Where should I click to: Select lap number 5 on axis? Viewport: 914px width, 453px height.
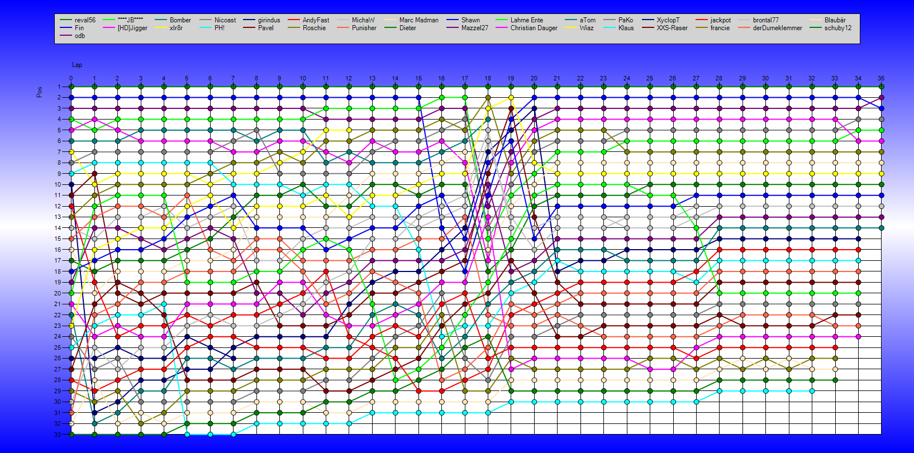click(x=187, y=79)
